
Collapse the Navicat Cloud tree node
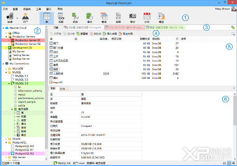[3, 28]
